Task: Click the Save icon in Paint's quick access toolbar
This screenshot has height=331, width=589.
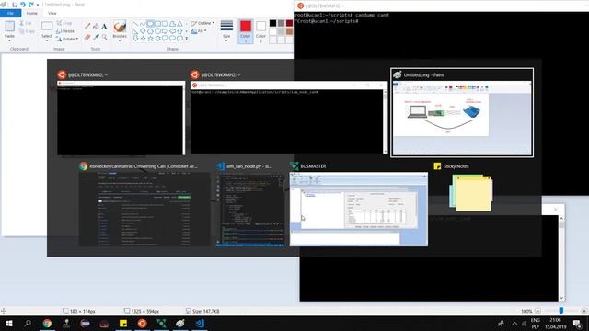Action: [15, 5]
